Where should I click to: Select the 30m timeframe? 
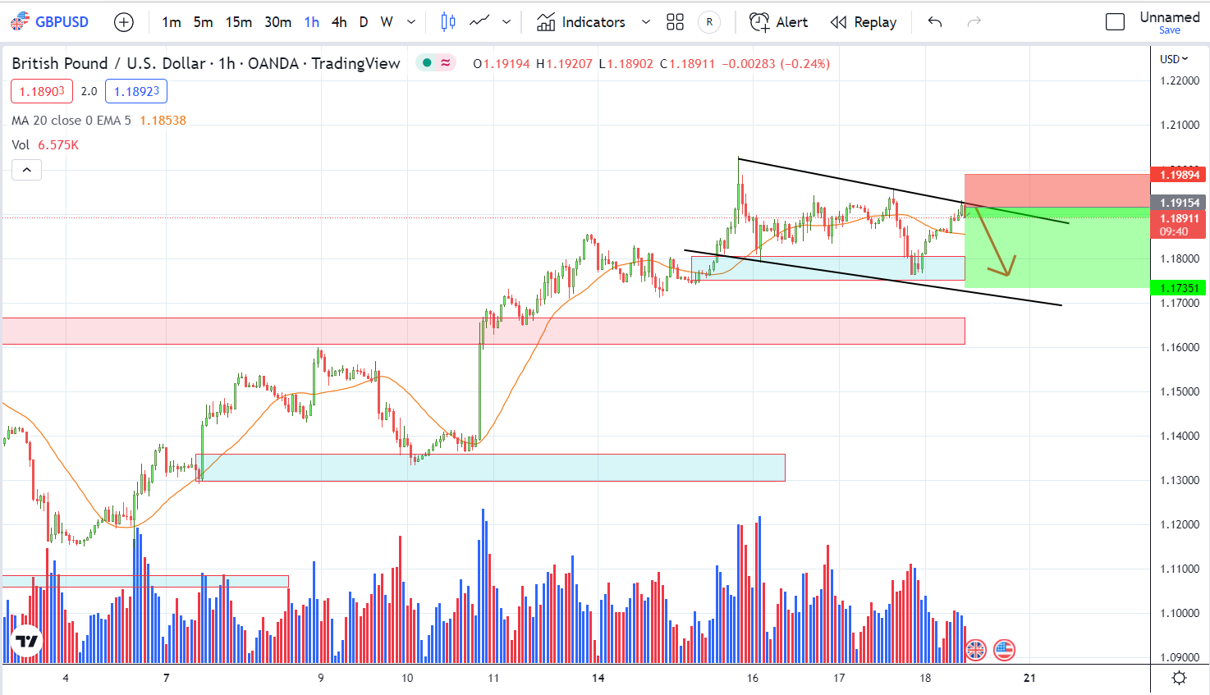tap(278, 22)
